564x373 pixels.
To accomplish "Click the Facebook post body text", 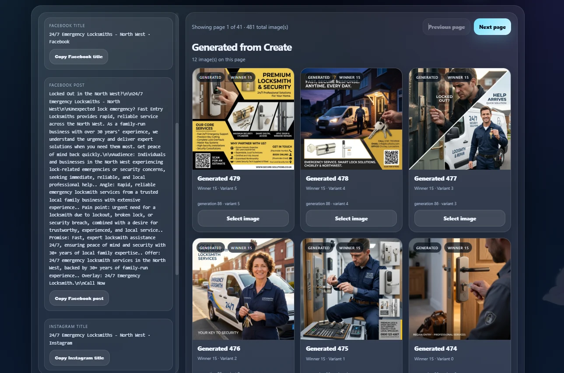I will pyautogui.click(x=108, y=188).
